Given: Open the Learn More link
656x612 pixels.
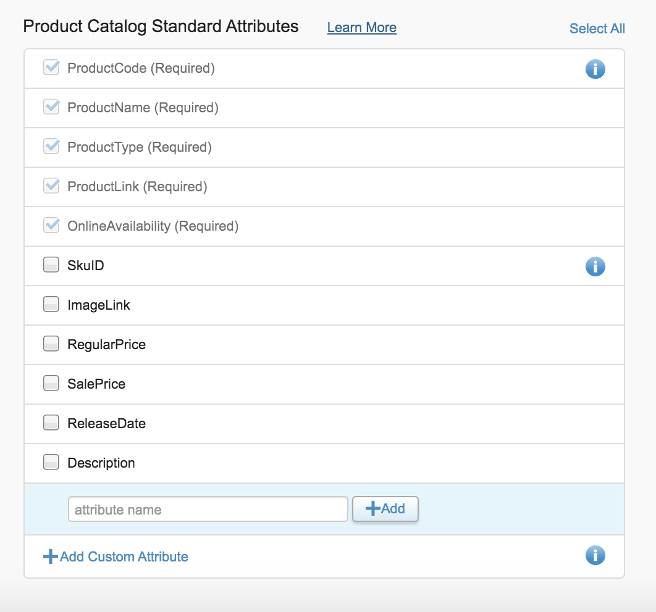Looking at the screenshot, I should click(x=361, y=28).
